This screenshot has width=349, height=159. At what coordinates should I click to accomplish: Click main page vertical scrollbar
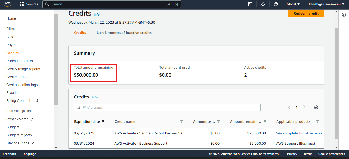(x=337, y=83)
